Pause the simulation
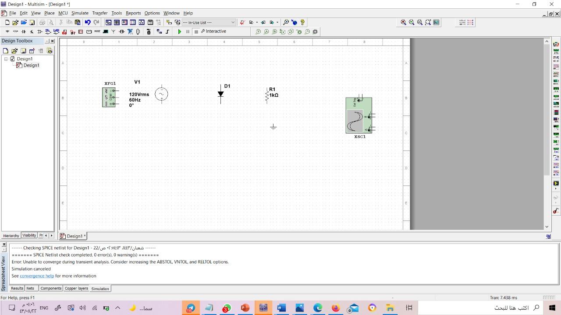561x315 pixels. pos(188,31)
